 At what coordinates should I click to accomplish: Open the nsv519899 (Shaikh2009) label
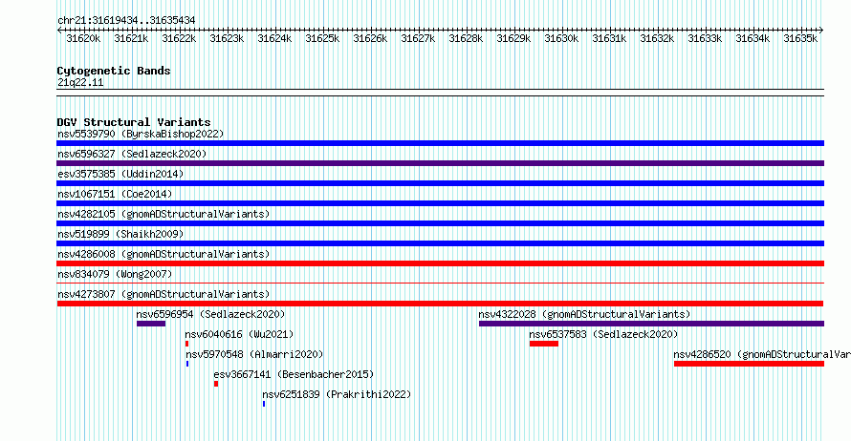click(x=120, y=234)
